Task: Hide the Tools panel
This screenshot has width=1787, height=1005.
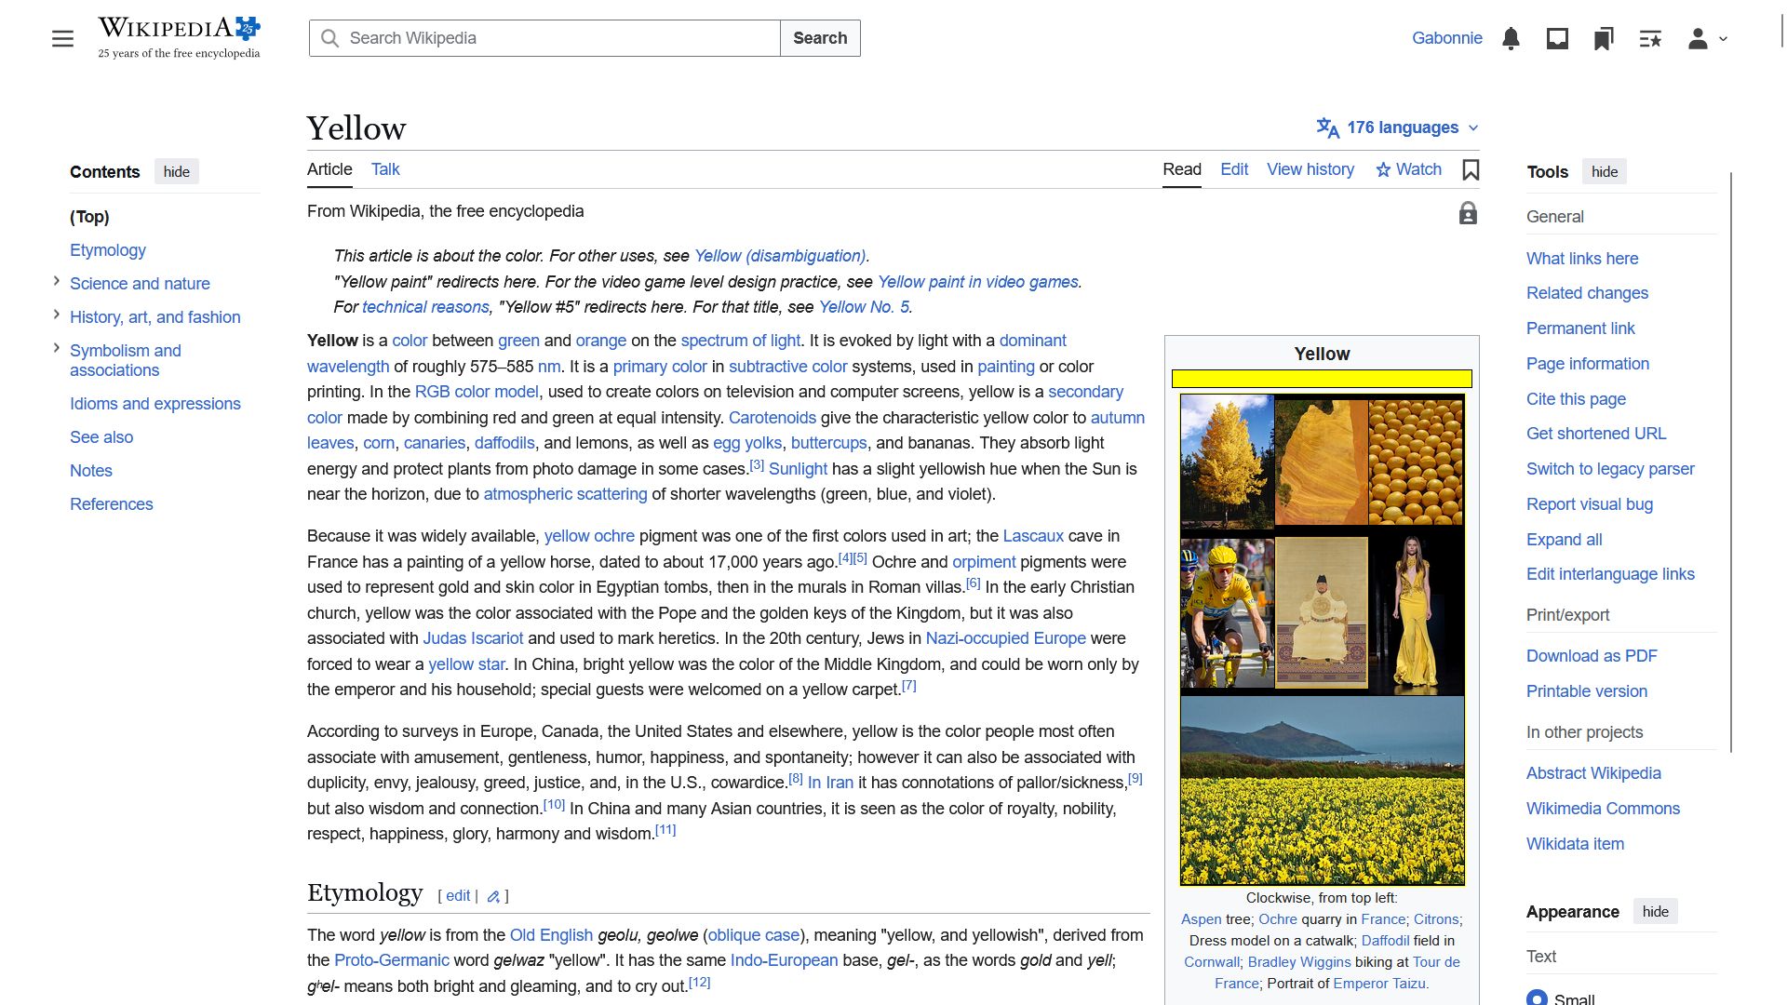Action: [x=1605, y=171]
